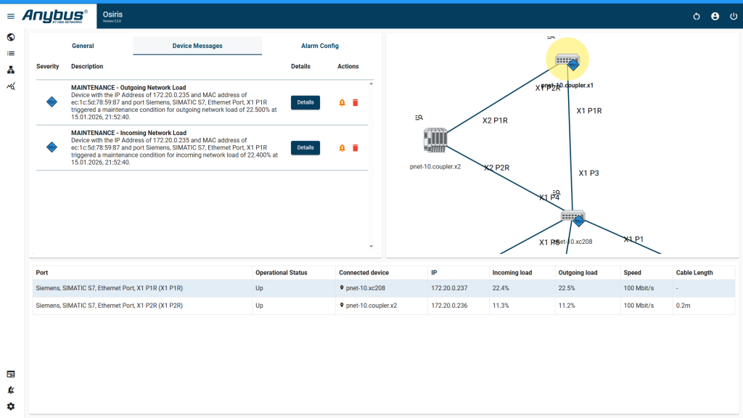Open the hamburger navigation menu

[x=10, y=16]
